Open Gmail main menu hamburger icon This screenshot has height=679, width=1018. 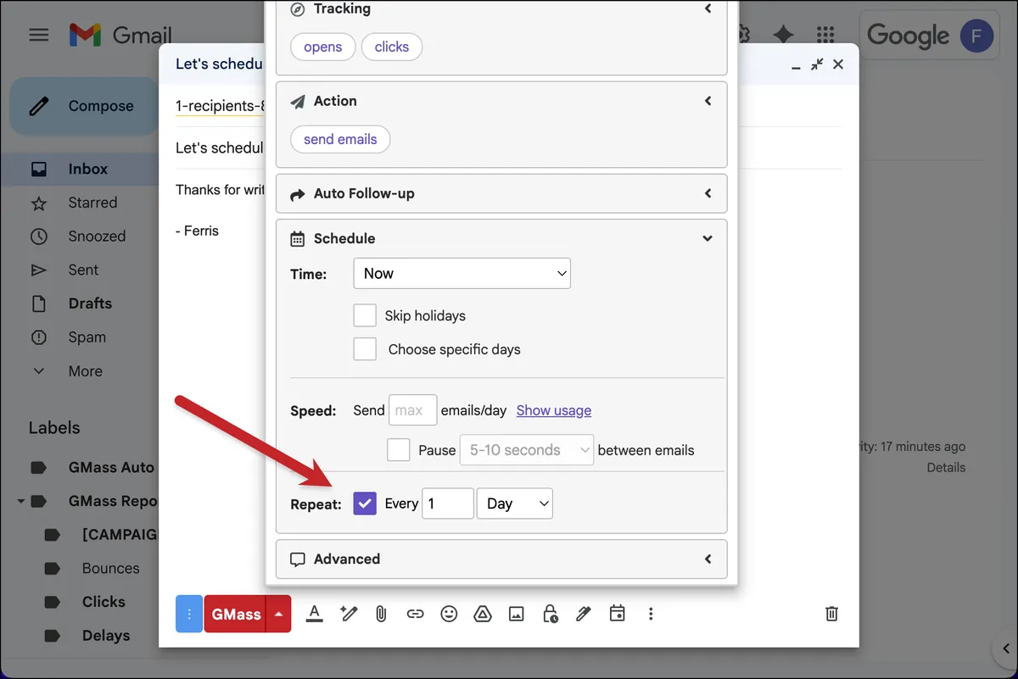(x=38, y=35)
